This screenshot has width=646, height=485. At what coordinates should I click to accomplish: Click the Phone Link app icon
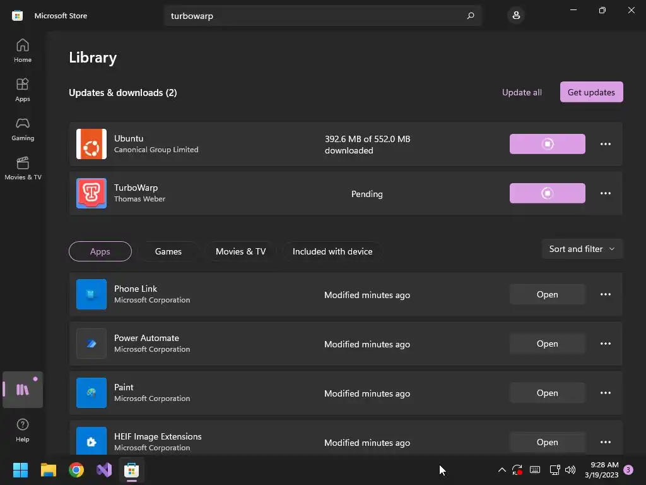coord(91,294)
